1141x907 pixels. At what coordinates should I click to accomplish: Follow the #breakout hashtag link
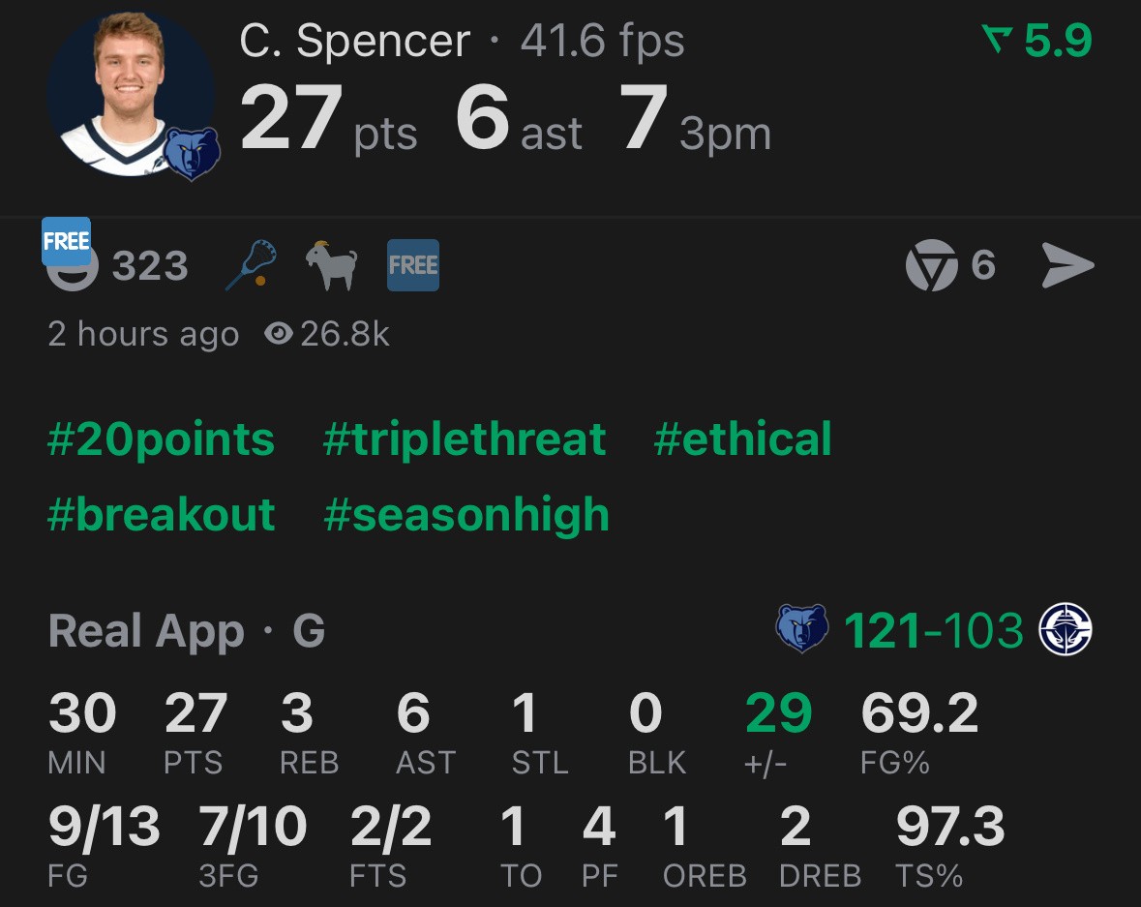click(x=161, y=514)
